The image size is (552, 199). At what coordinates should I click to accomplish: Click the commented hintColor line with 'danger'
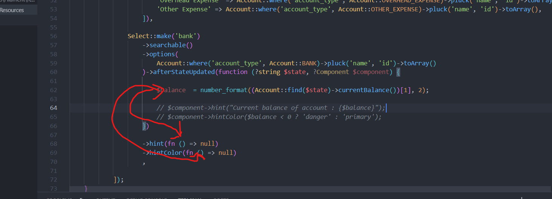point(269,117)
